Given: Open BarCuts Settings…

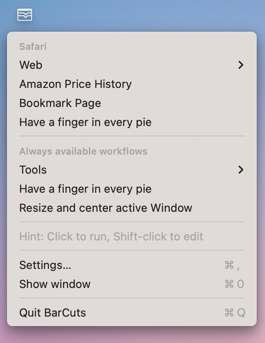Looking at the screenshot, I should click(x=132, y=265).
